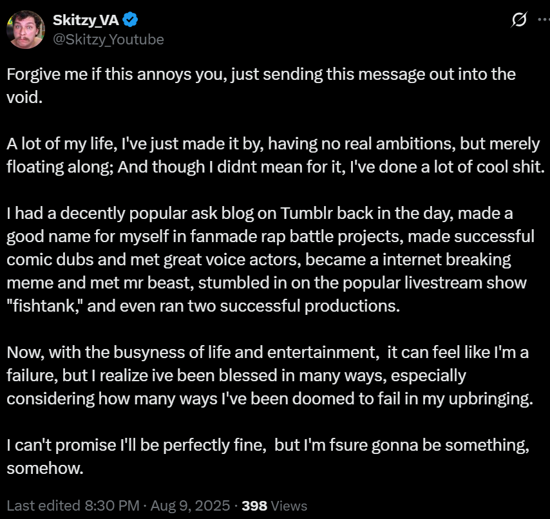Viewport: 550px width, 519px height.
Task: Click the paragraph starting "Now, with the busyness"
Action: pyautogui.click(x=270, y=375)
